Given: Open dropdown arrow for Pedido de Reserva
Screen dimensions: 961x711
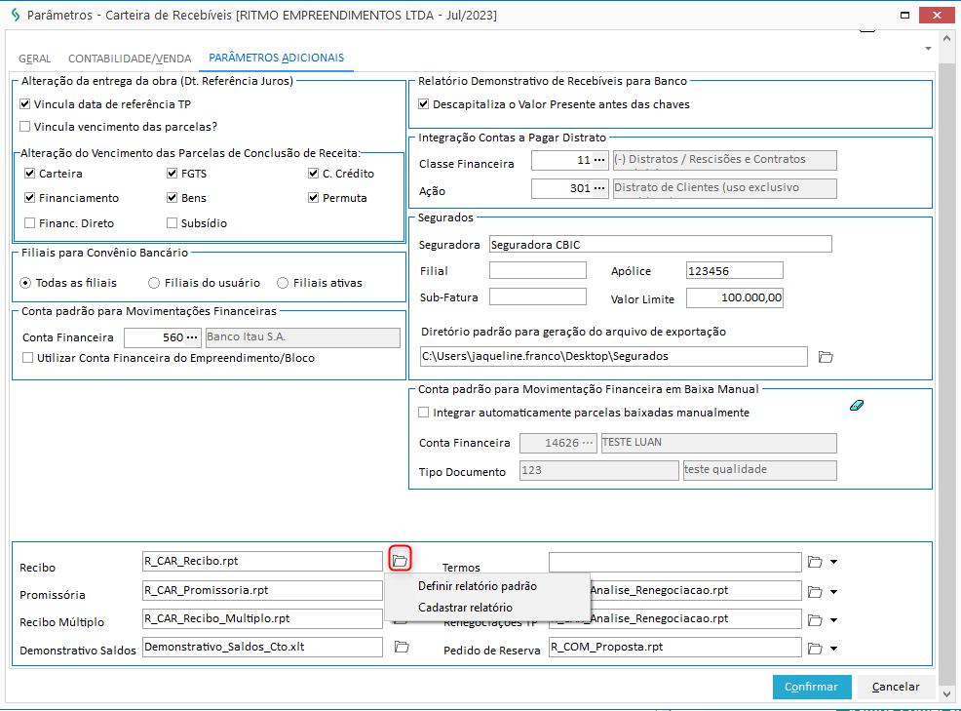Looking at the screenshot, I should (834, 647).
